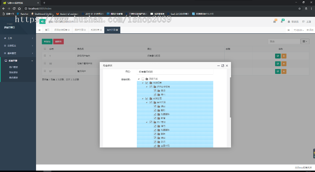
Task: Collapse the 顶级节点 root tree node
Action: (139, 79)
